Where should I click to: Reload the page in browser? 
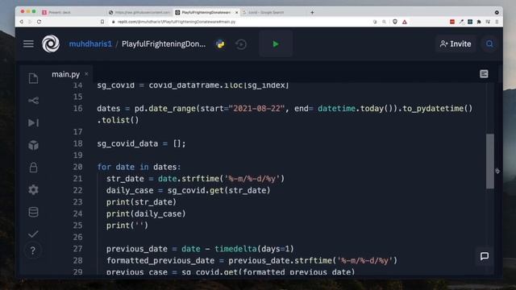(x=40, y=22)
